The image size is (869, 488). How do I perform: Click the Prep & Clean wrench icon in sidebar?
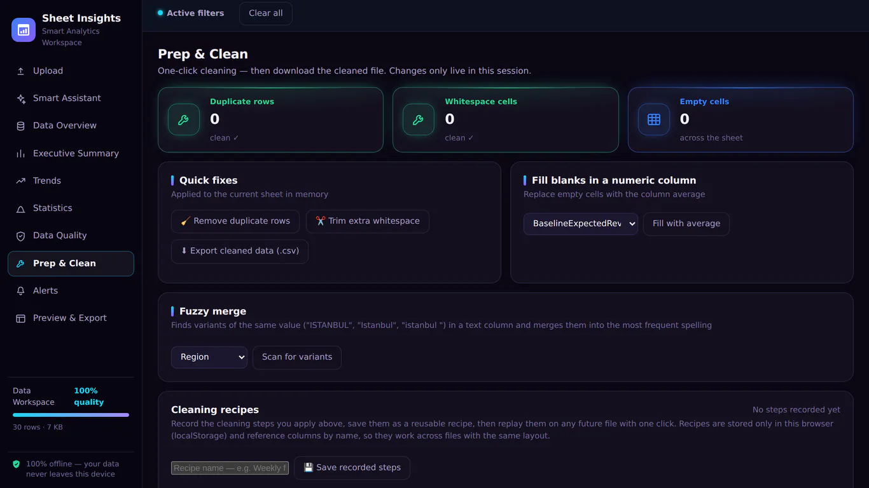coord(20,264)
